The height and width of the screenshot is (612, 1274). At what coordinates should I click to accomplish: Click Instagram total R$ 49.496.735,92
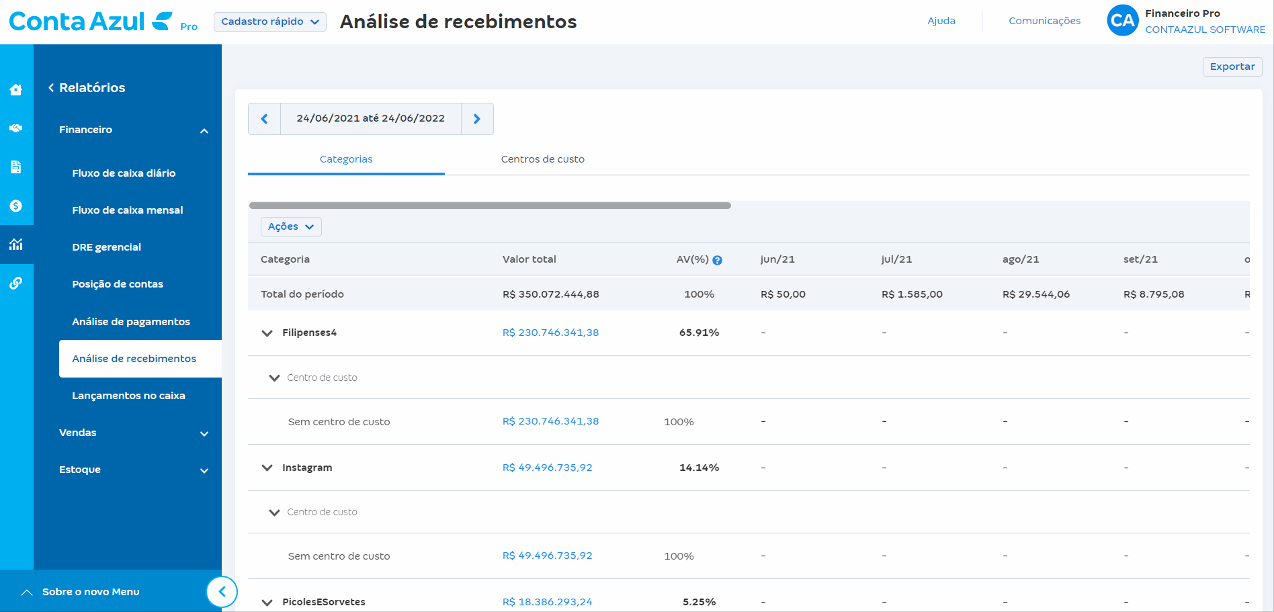click(x=547, y=468)
